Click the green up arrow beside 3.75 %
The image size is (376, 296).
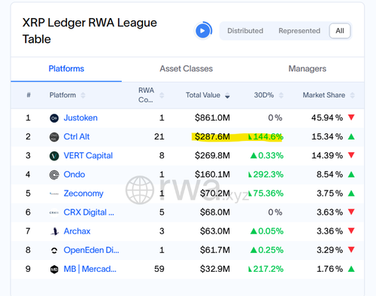[x=351, y=193]
